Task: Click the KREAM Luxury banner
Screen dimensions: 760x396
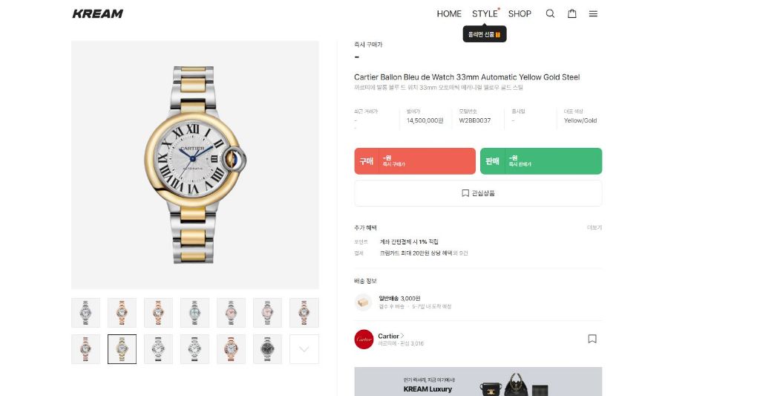Action: click(x=478, y=382)
